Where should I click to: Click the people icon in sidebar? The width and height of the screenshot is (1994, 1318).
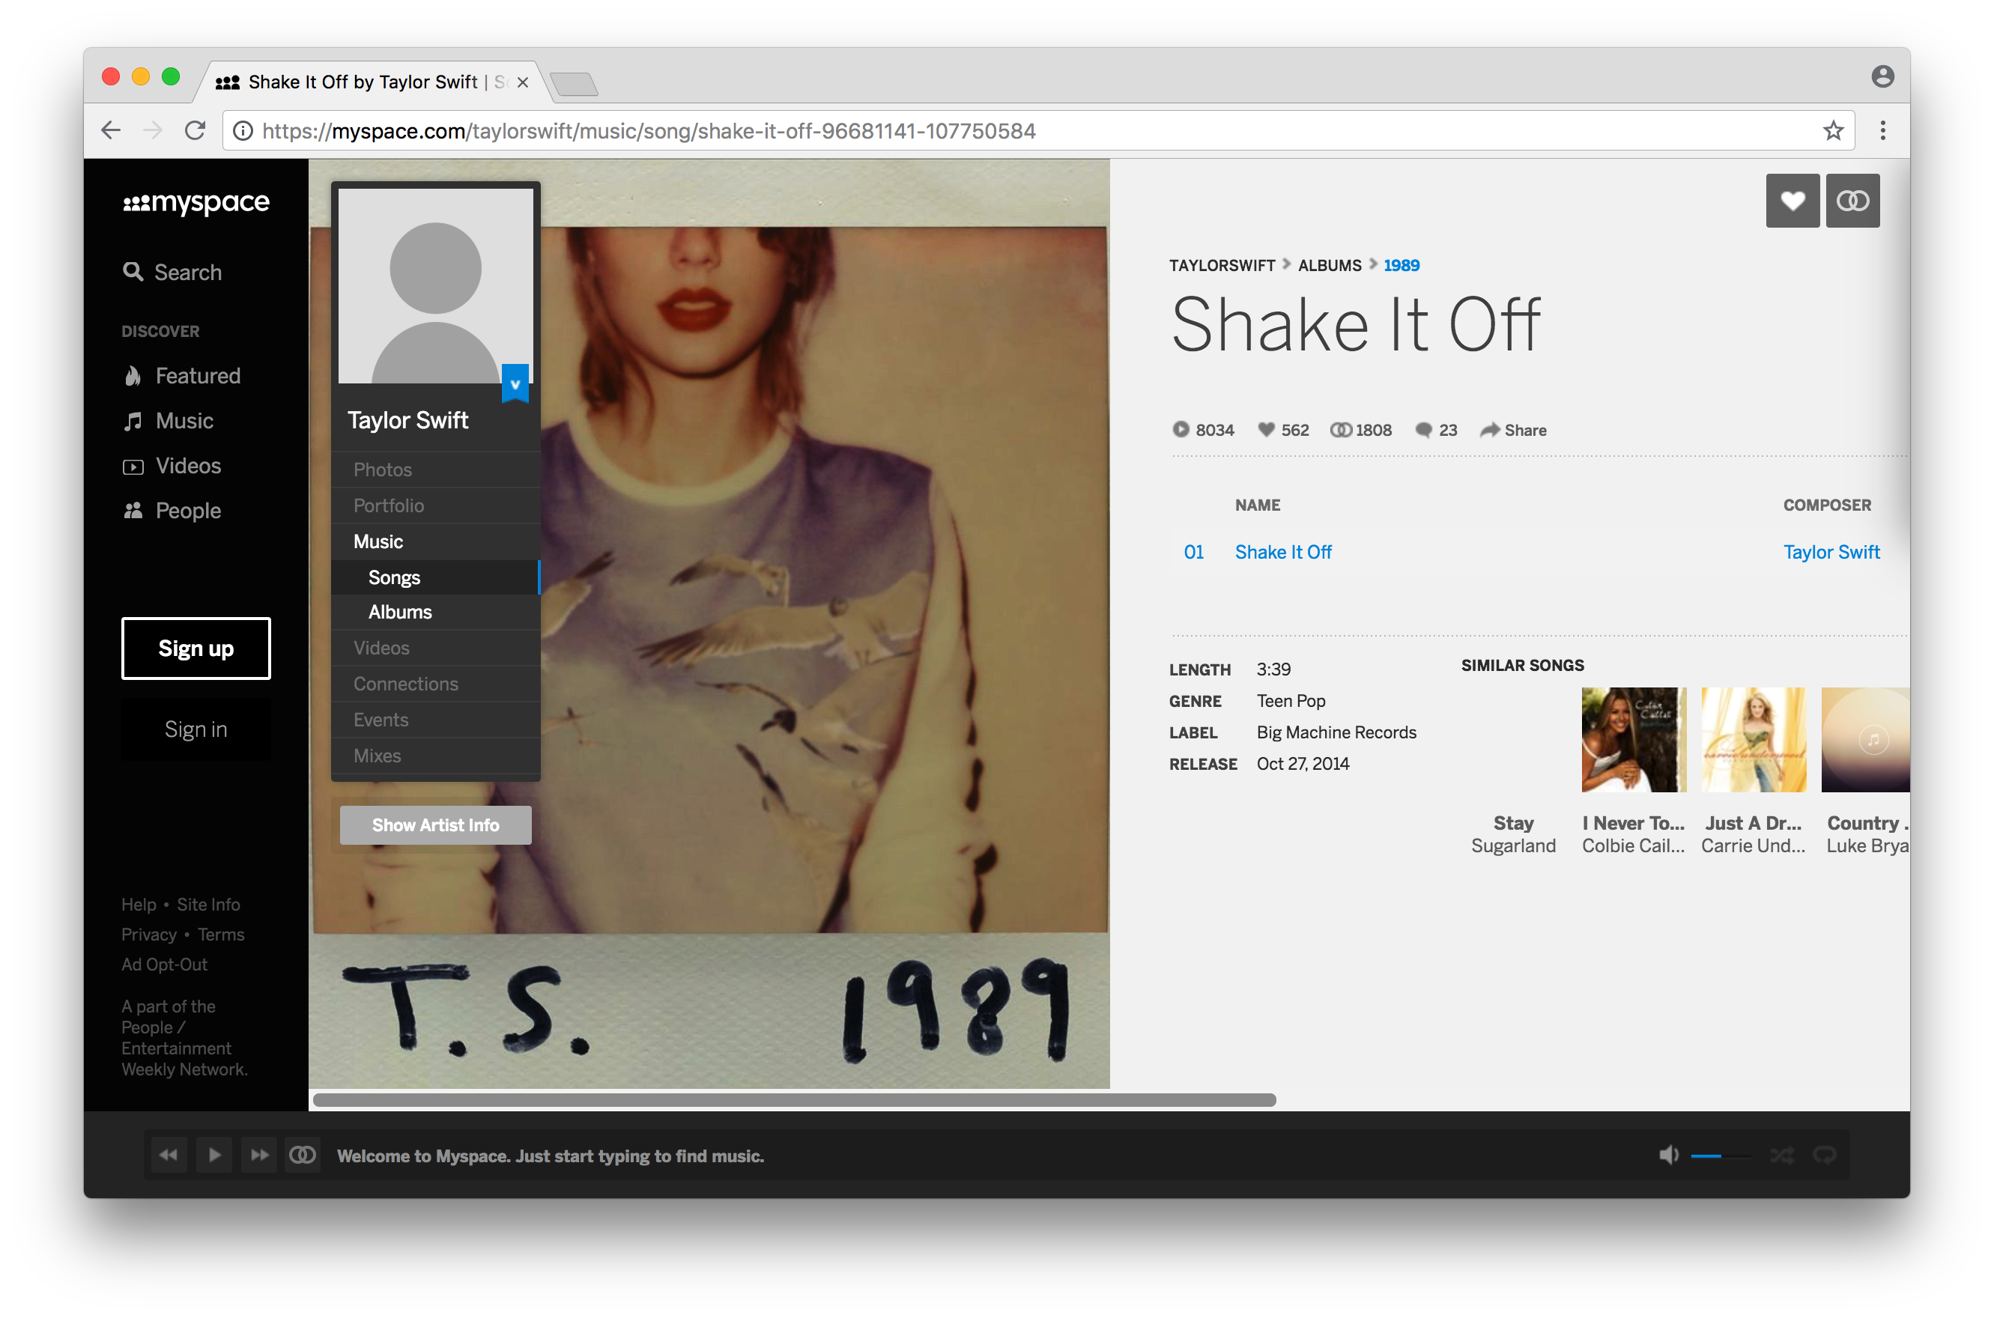click(x=134, y=511)
